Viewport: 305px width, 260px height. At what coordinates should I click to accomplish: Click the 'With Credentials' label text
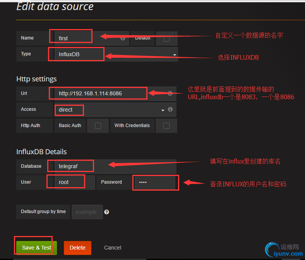tap(132, 126)
